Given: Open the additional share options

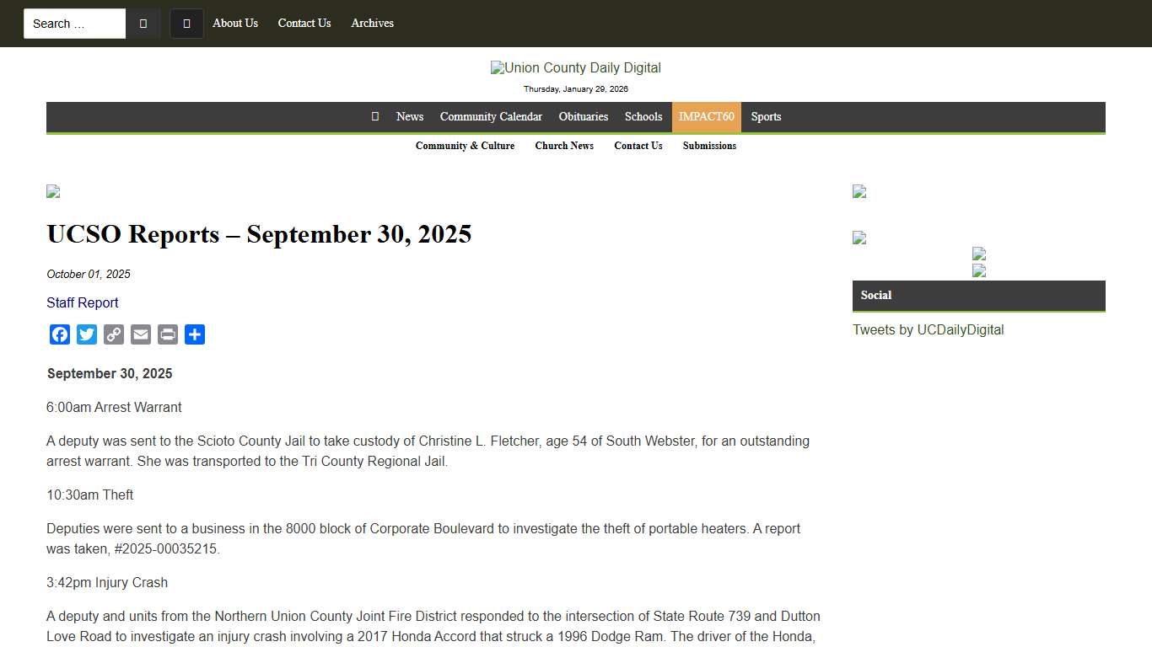Looking at the screenshot, I should (194, 334).
